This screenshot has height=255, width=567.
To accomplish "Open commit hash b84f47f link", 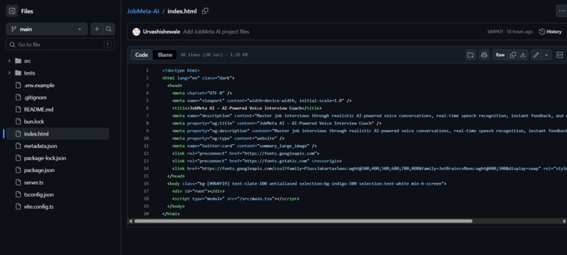I will click(495, 32).
